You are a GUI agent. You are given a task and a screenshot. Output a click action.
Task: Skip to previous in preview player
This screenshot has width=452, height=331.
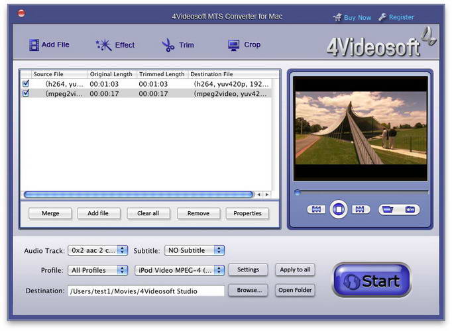(316, 210)
